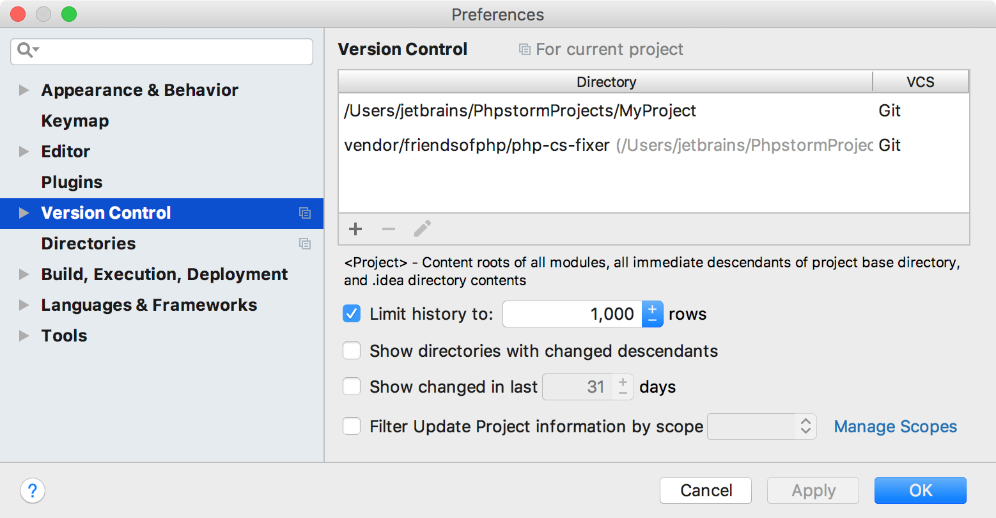
Task: Edit the selected mapping with pencil icon
Action: (422, 229)
